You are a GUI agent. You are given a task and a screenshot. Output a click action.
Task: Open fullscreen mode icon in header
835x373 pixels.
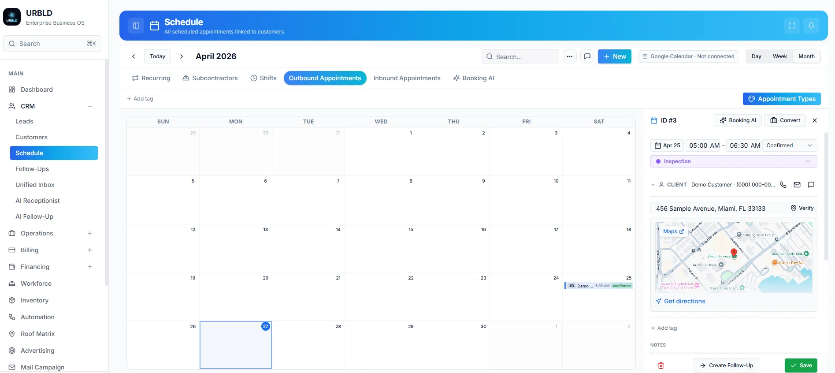(x=792, y=26)
